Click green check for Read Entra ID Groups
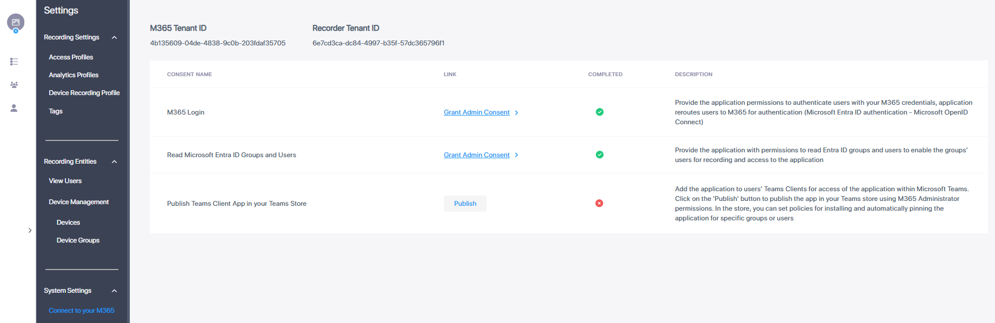 click(x=599, y=154)
